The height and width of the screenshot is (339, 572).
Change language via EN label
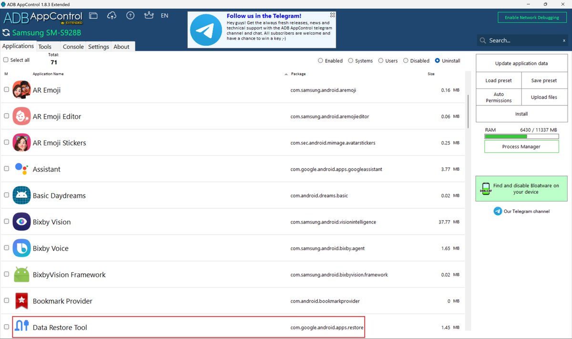pyautogui.click(x=164, y=16)
